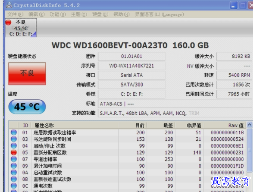Click blue status icon for attribute 07

pyautogui.click(x=14, y=159)
